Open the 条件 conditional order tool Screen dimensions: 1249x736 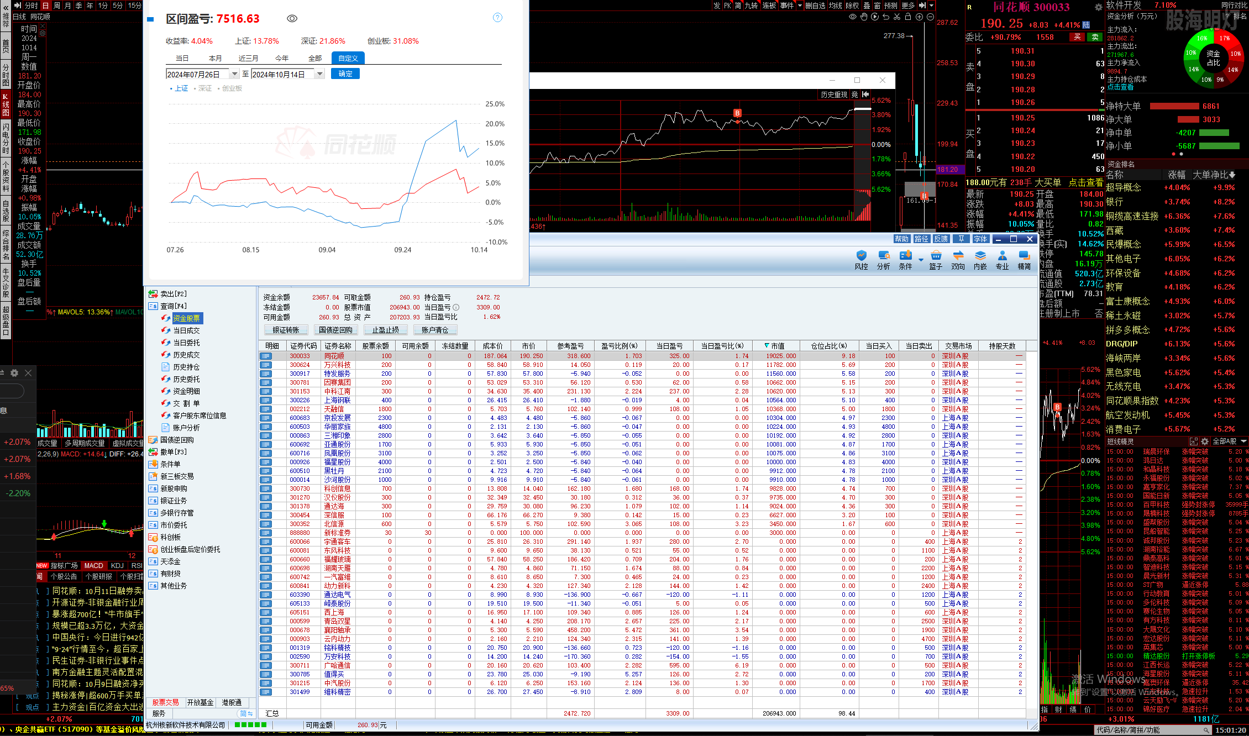tap(905, 260)
